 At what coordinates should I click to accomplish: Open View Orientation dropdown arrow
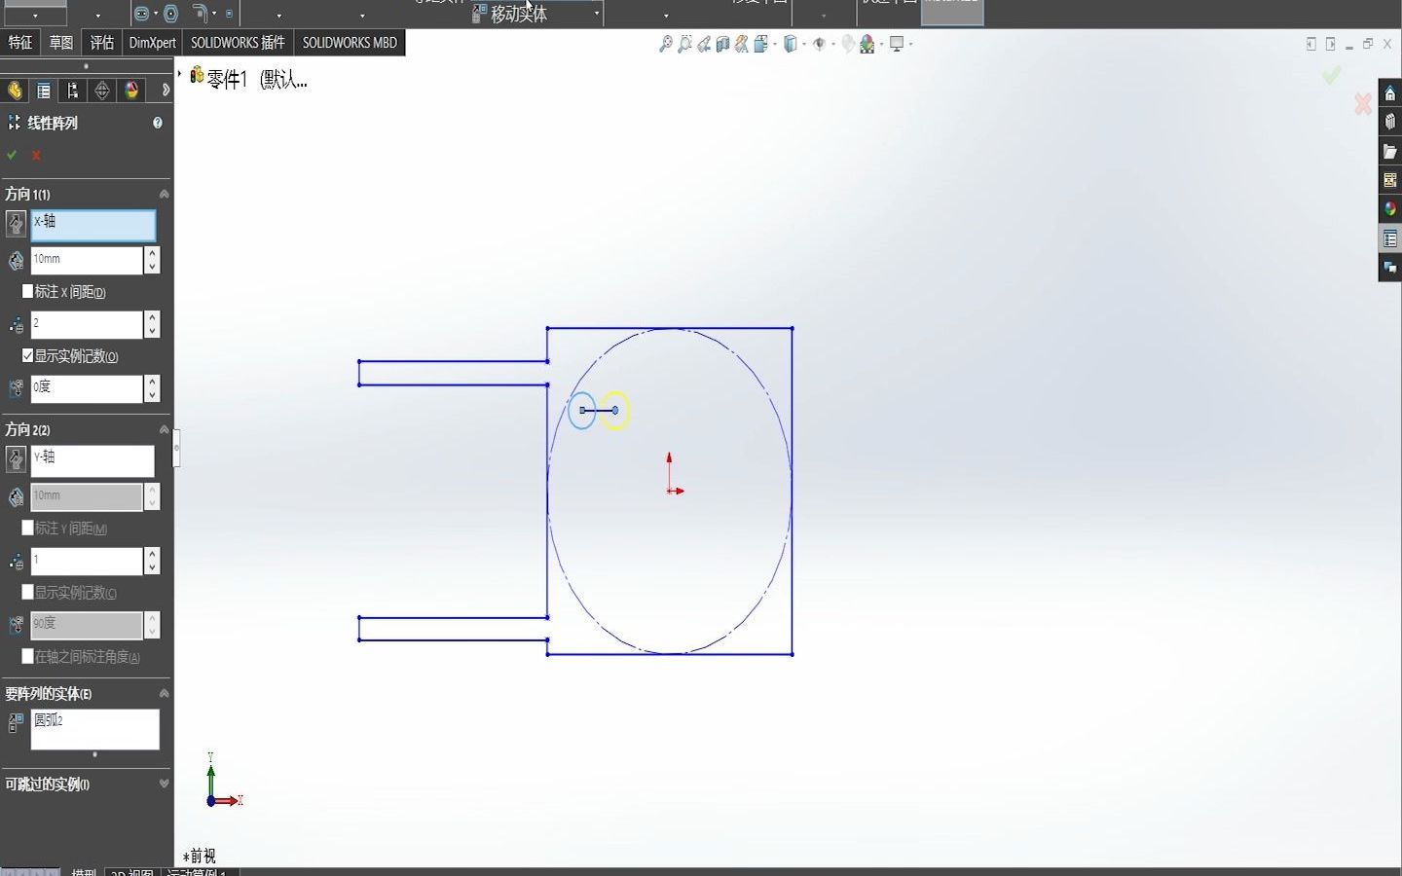coord(775,44)
